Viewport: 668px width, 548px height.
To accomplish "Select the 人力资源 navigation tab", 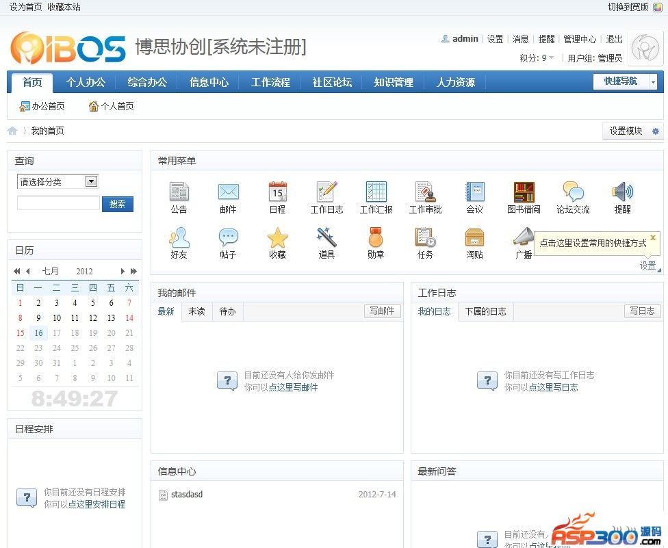I will tap(455, 82).
